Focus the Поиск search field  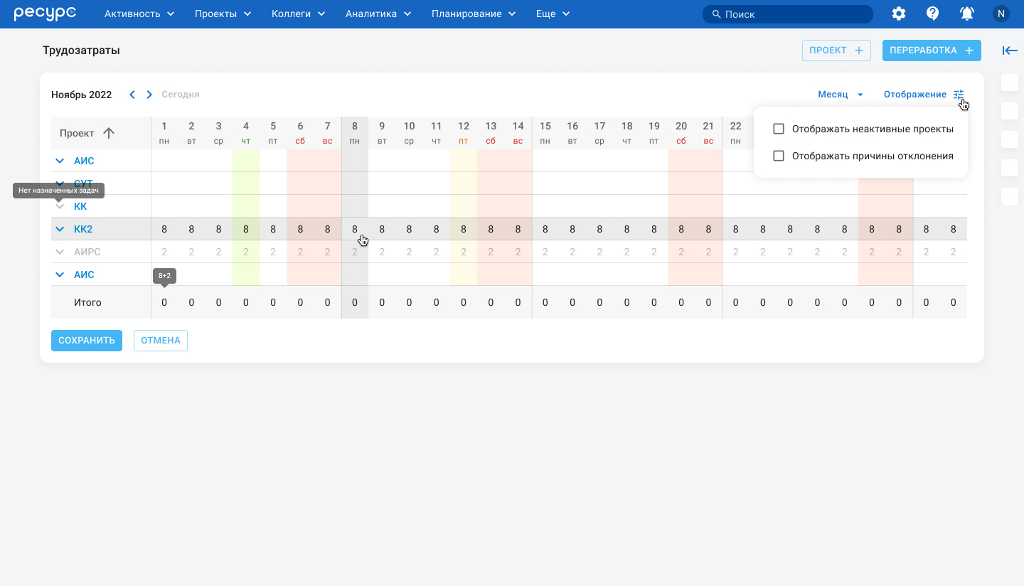point(788,14)
